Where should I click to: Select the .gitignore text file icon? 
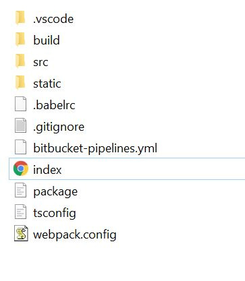21,126
